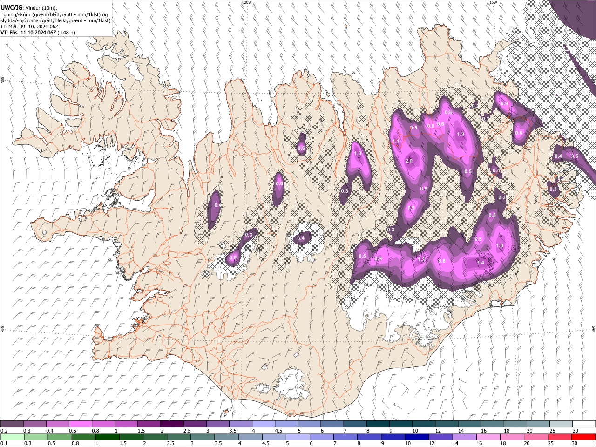Click the lower legend pink swatch at 18
The image size is (596, 447).
(512, 437)
